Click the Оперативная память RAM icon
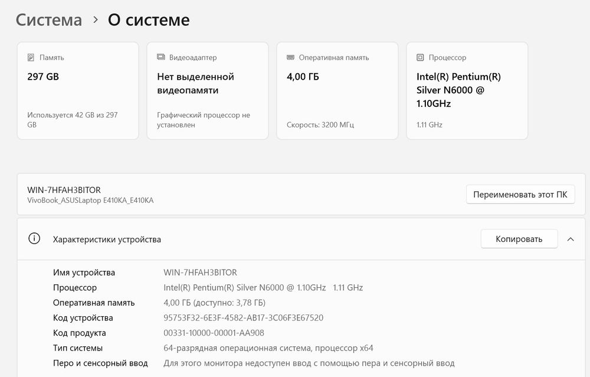The width and height of the screenshot is (590, 377). 290,58
